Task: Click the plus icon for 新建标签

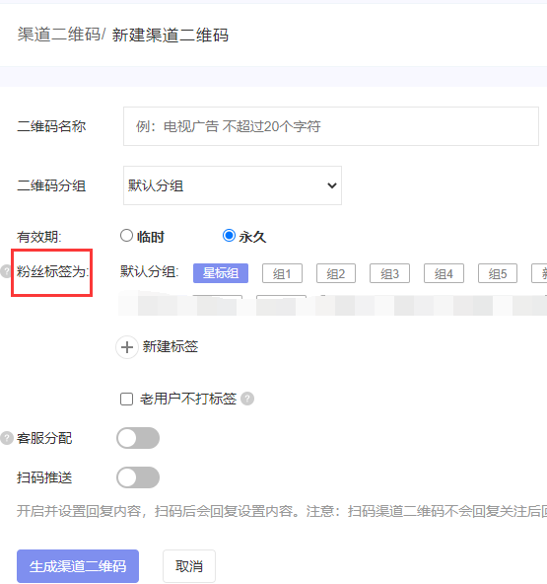Action: [127, 347]
